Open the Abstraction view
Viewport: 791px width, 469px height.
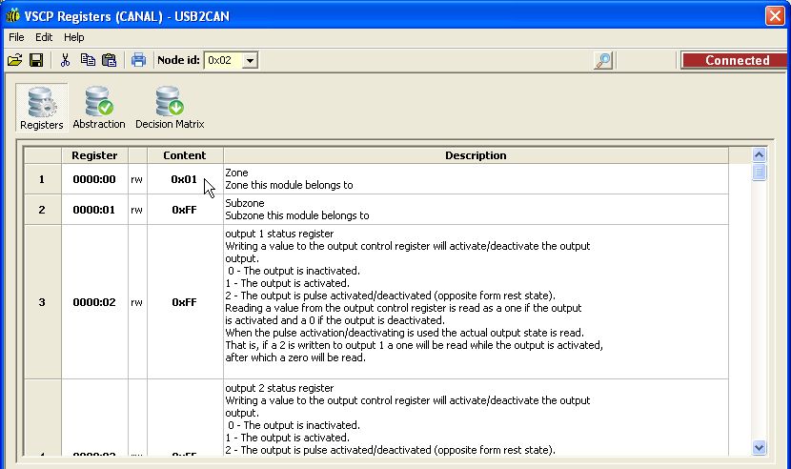click(x=99, y=107)
